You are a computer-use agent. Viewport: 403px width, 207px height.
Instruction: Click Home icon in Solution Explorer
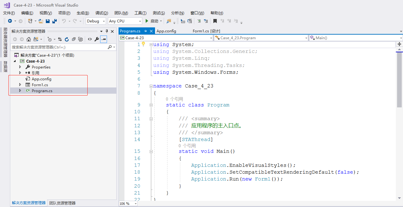29,39
